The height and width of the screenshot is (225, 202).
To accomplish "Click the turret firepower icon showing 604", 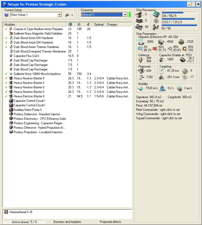I will click(x=141, y=71).
